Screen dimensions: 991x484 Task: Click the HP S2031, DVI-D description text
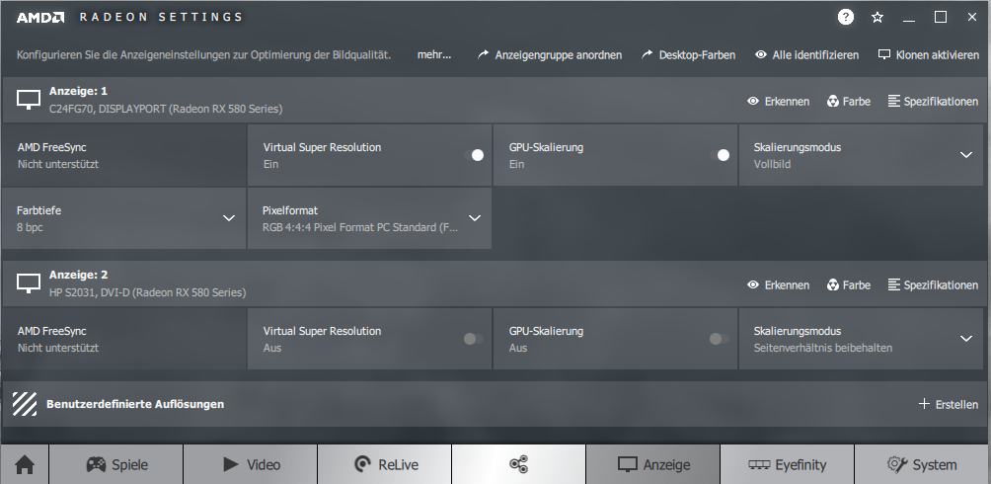[x=147, y=292]
